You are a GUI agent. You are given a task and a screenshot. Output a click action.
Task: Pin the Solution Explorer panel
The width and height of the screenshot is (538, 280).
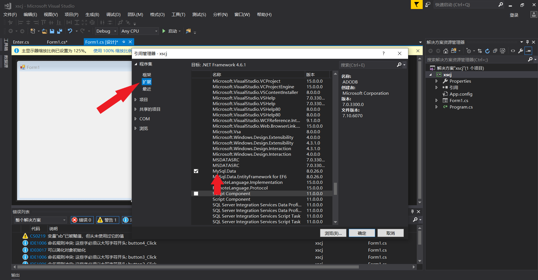(x=527, y=42)
